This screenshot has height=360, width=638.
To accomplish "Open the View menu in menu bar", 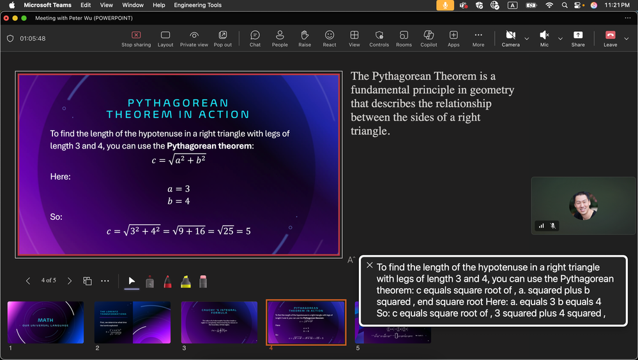I will coord(106,5).
